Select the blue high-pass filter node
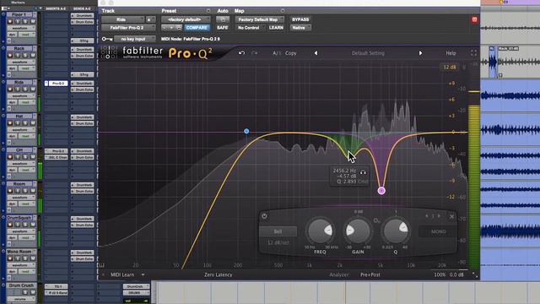540x304 pixels. (x=246, y=131)
